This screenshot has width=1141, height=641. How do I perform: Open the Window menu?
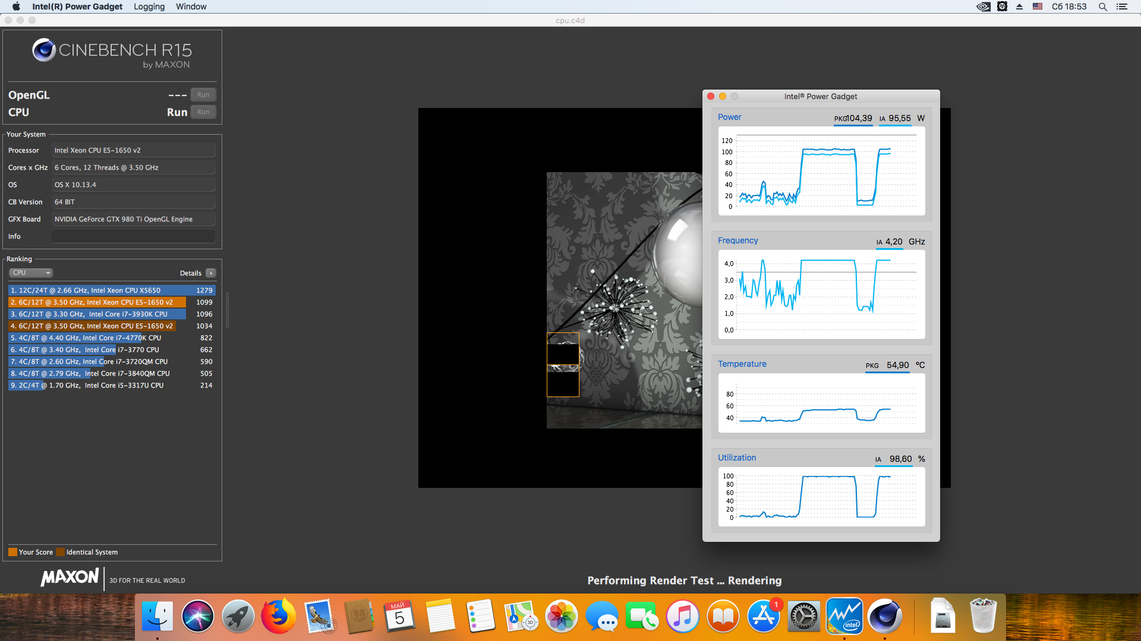pyautogui.click(x=191, y=7)
